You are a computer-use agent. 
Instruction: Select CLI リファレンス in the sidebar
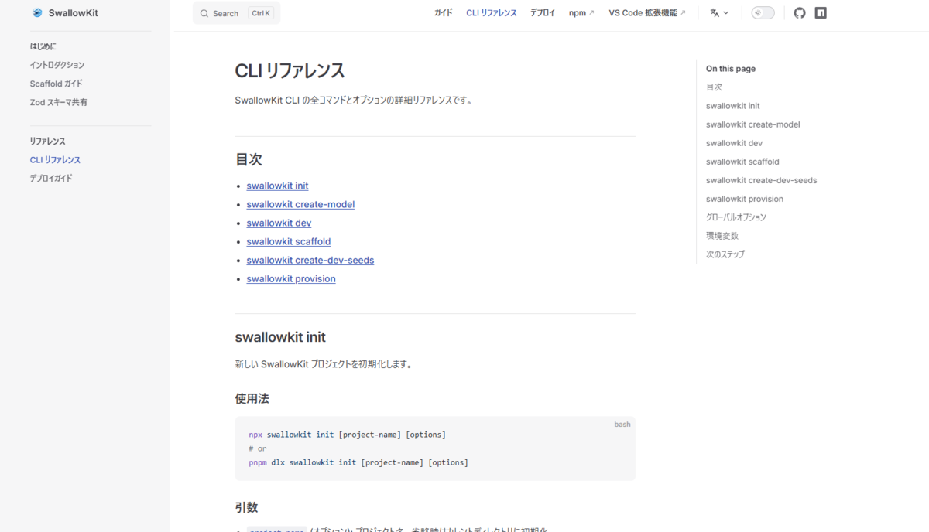[55, 160]
